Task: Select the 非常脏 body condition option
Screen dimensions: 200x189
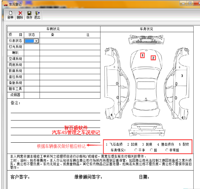Action: click(167, 150)
